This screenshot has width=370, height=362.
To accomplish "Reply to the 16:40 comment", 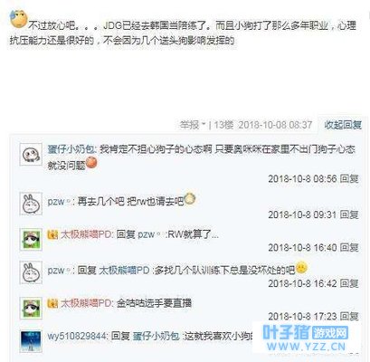I will [349, 247].
